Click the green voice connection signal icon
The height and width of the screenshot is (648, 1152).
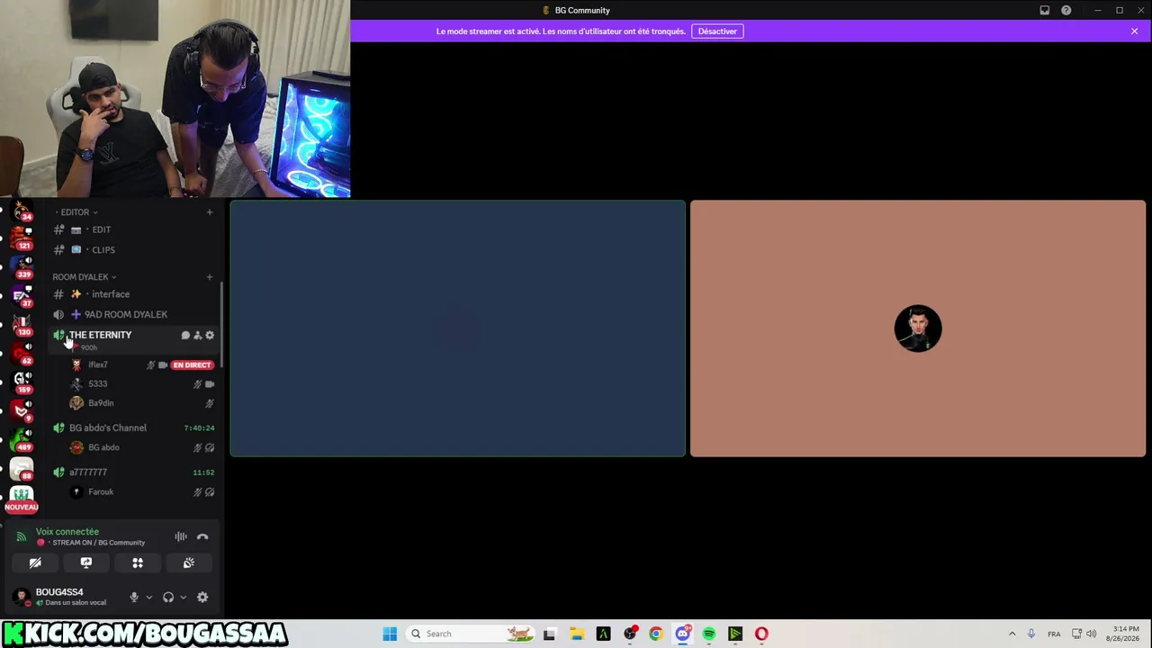click(22, 537)
